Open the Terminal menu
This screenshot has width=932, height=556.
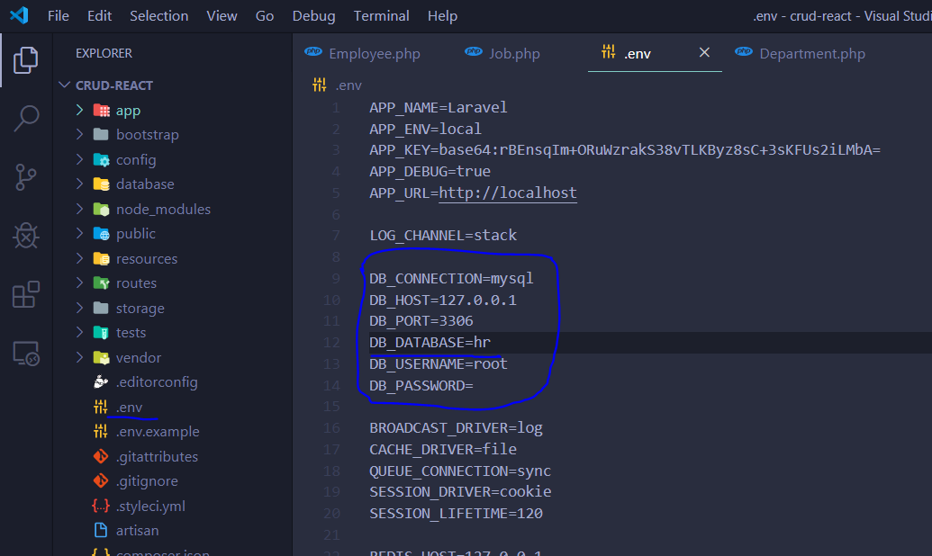click(x=381, y=15)
